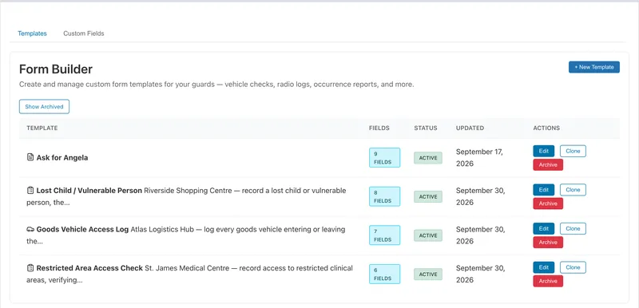This screenshot has width=639, height=308.
Task: Click the ACTIVE status of Restricted Area row
Action: point(428,274)
